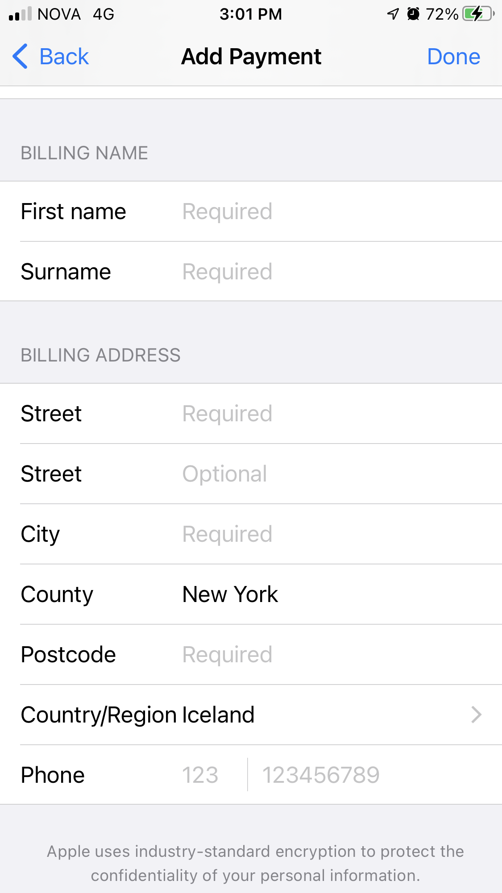Tap the location services arrow icon
This screenshot has width=502, height=893.
[393, 14]
